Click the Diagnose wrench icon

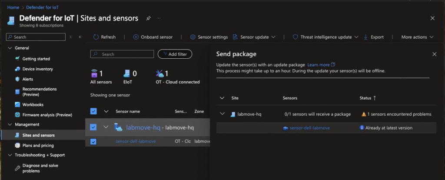(17, 168)
